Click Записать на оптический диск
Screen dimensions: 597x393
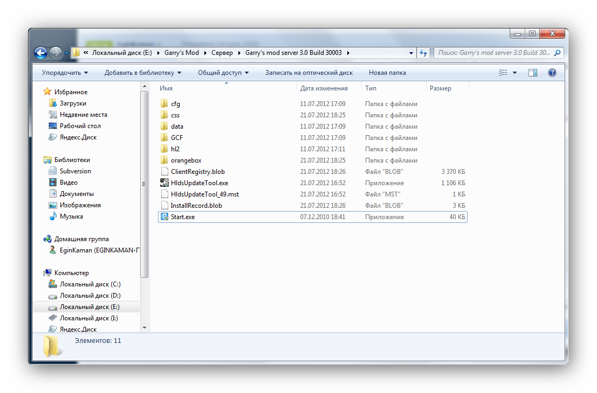[x=309, y=73]
